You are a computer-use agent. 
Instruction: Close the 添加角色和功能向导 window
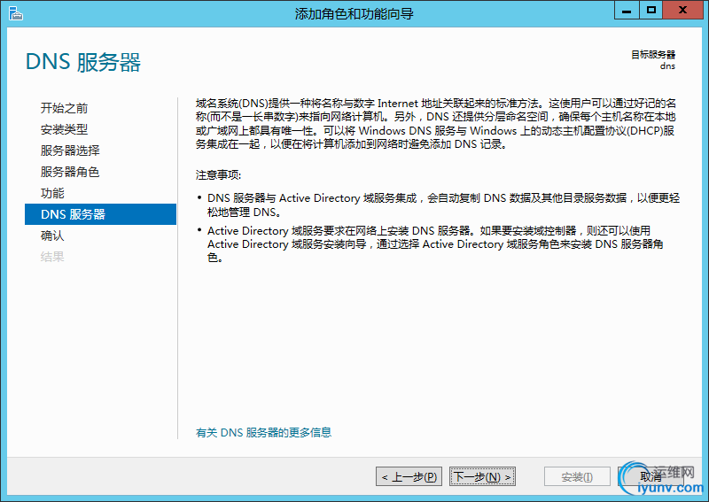[682, 11]
